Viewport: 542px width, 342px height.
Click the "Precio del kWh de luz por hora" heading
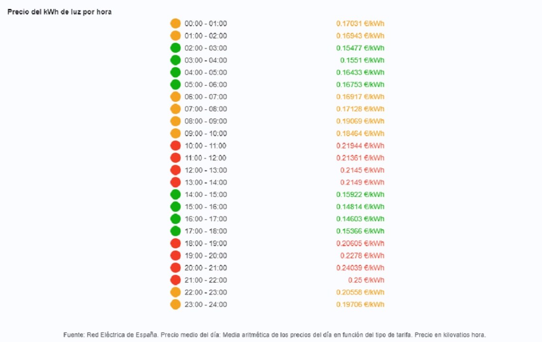[x=60, y=12]
